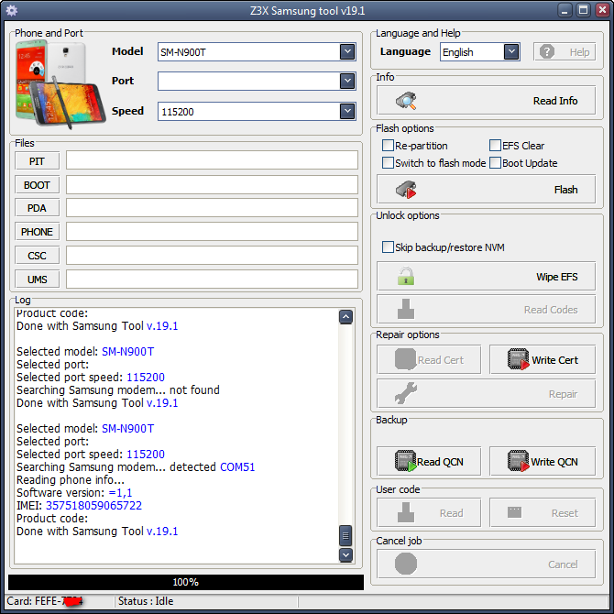Image resolution: width=614 pixels, height=614 pixels.
Task: Click the IMEI number 357518059065722
Action: tap(93, 506)
